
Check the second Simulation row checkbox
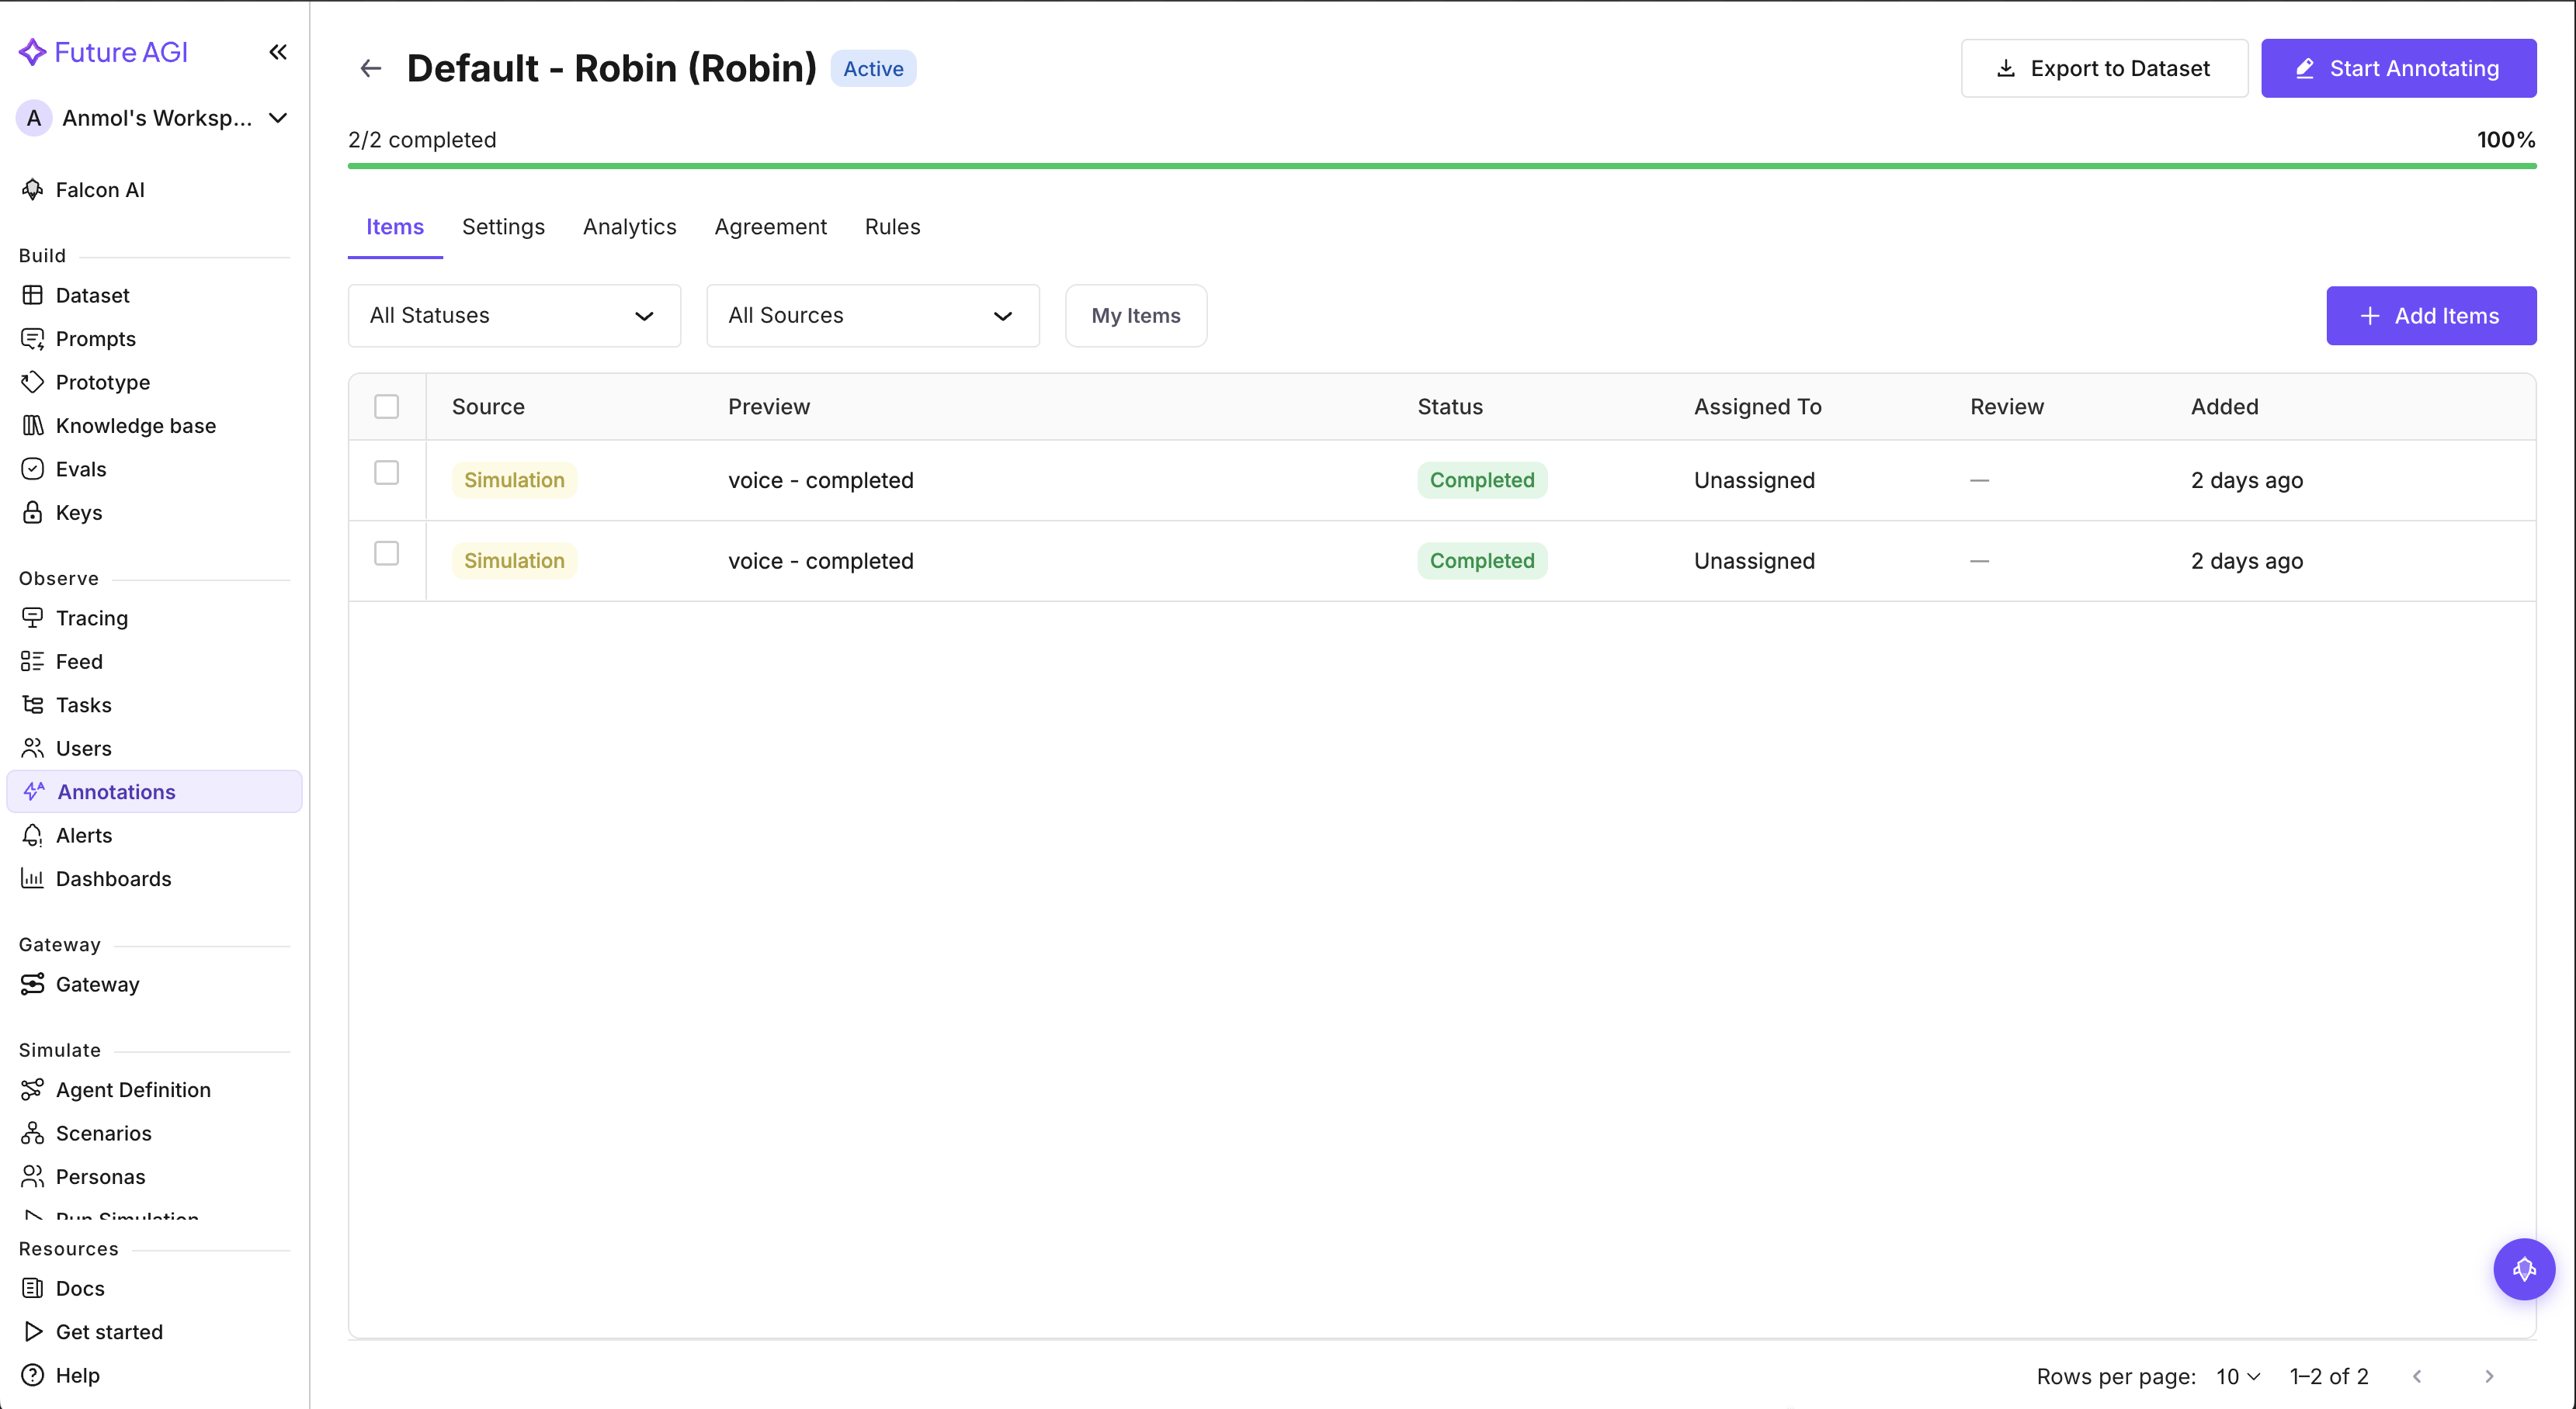click(x=387, y=554)
